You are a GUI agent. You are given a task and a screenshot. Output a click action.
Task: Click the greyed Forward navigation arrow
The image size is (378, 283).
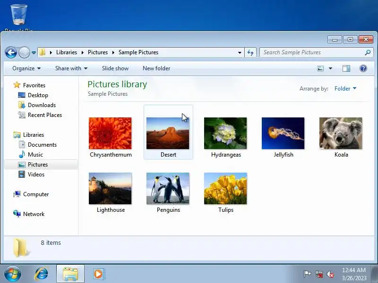tap(25, 52)
